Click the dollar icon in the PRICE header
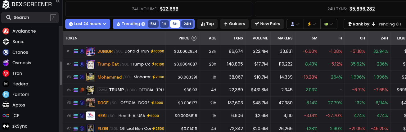Image resolution: width=406 pixels, height=132 pixels. [194, 38]
